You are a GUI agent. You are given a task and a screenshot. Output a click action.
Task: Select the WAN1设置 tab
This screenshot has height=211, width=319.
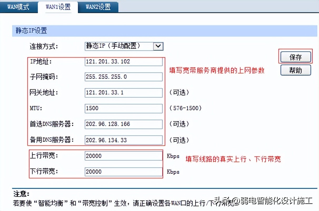[57, 7]
